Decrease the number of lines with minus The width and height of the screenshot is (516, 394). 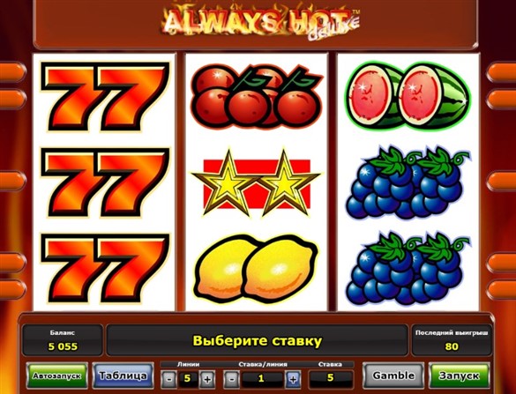click(168, 379)
